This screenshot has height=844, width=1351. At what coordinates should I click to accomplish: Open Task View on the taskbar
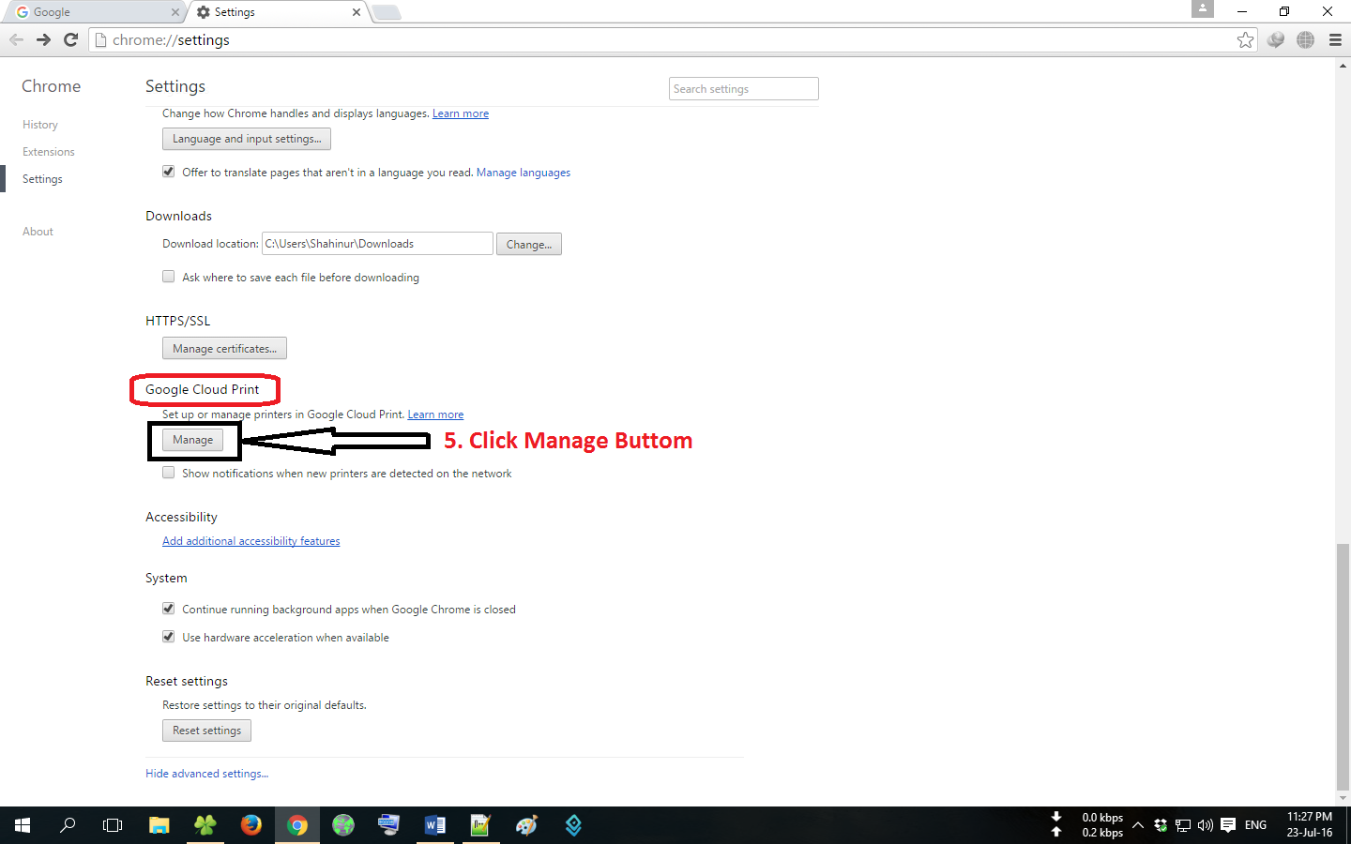(x=113, y=825)
